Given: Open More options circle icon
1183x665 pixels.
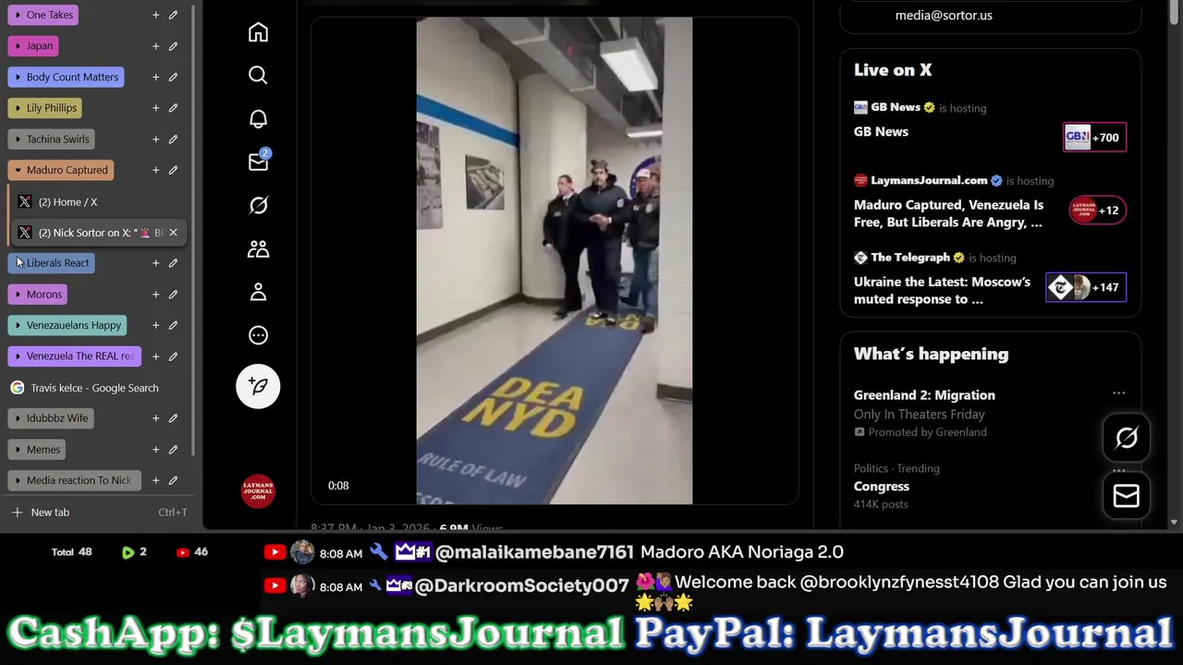Looking at the screenshot, I should (x=258, y=335).
